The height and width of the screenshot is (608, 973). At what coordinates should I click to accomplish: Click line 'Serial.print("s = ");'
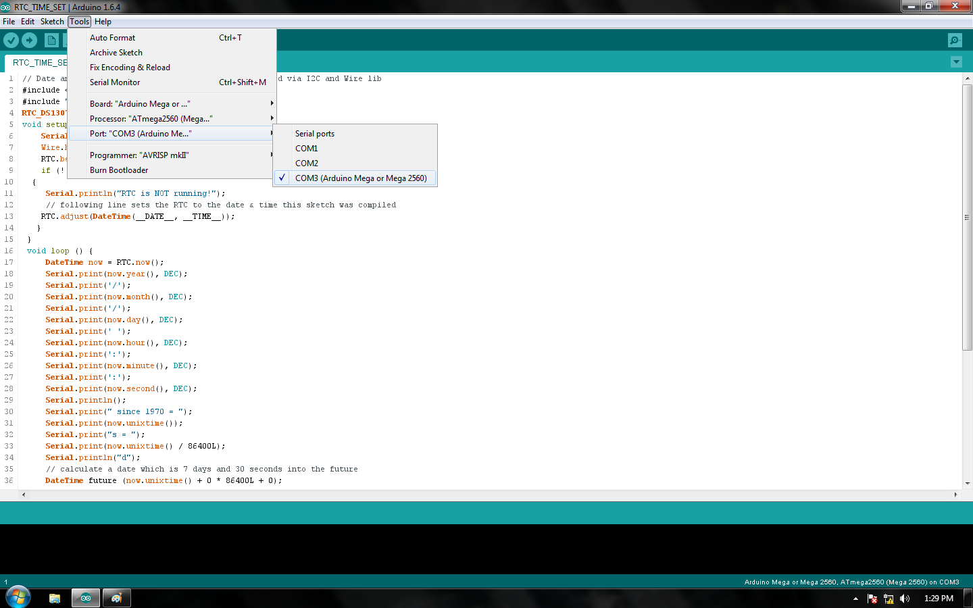click(x=95, y=434)
